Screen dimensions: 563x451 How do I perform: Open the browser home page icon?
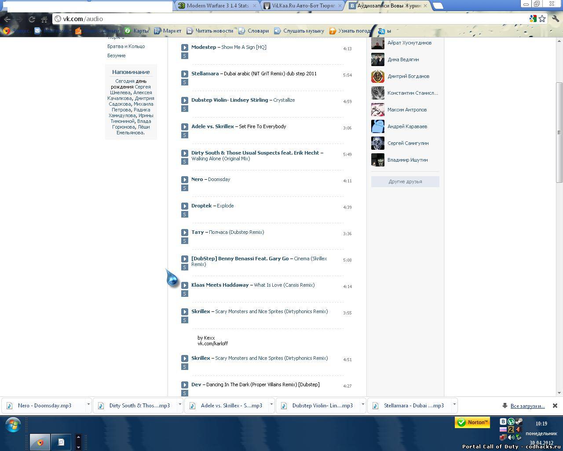44,19
